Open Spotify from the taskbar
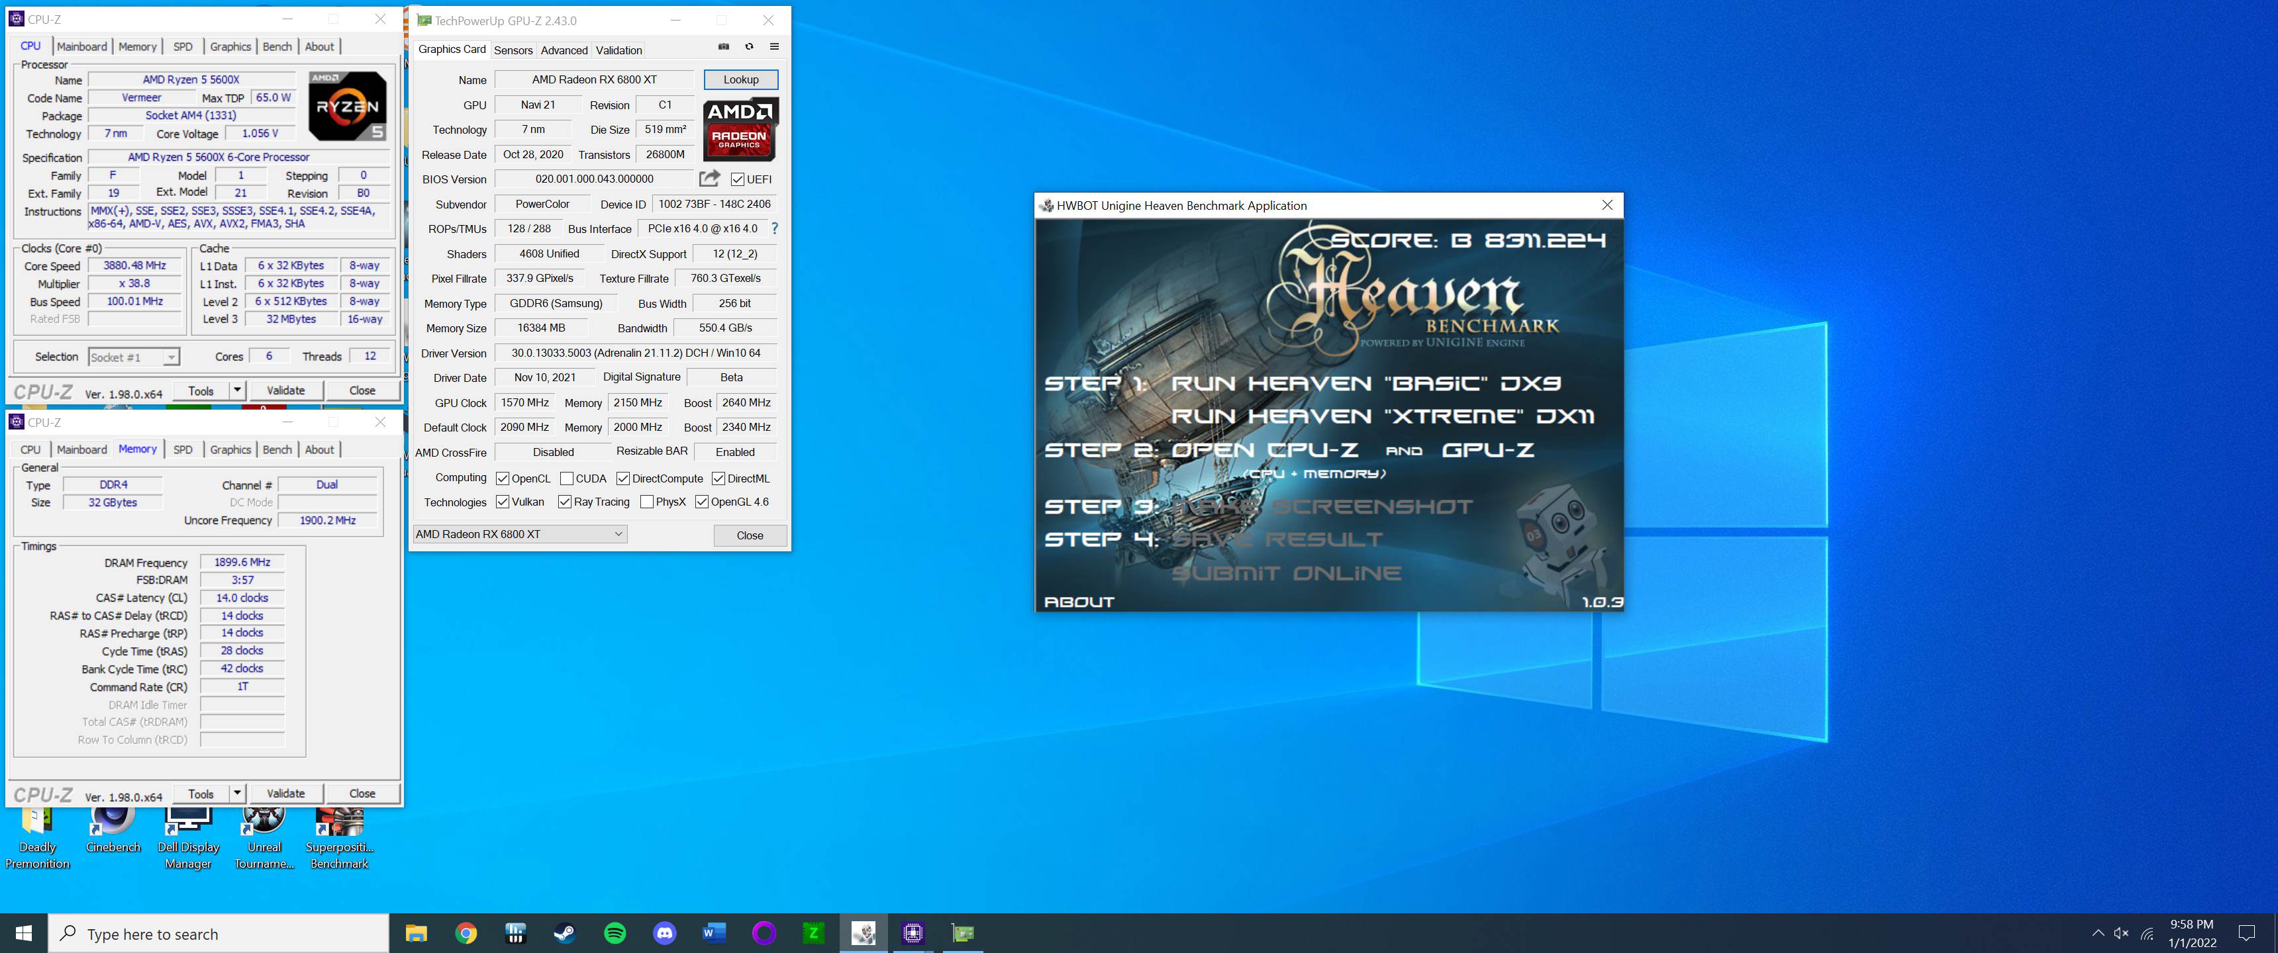2278x953 pixels. [x=615, y=932]
